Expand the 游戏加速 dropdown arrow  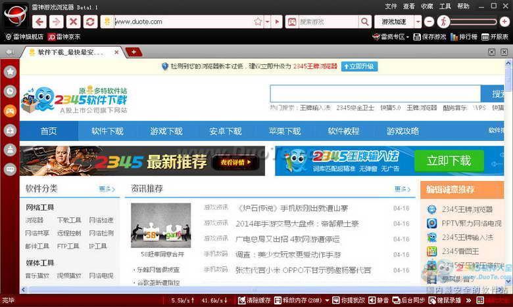(x=418, y=22)
